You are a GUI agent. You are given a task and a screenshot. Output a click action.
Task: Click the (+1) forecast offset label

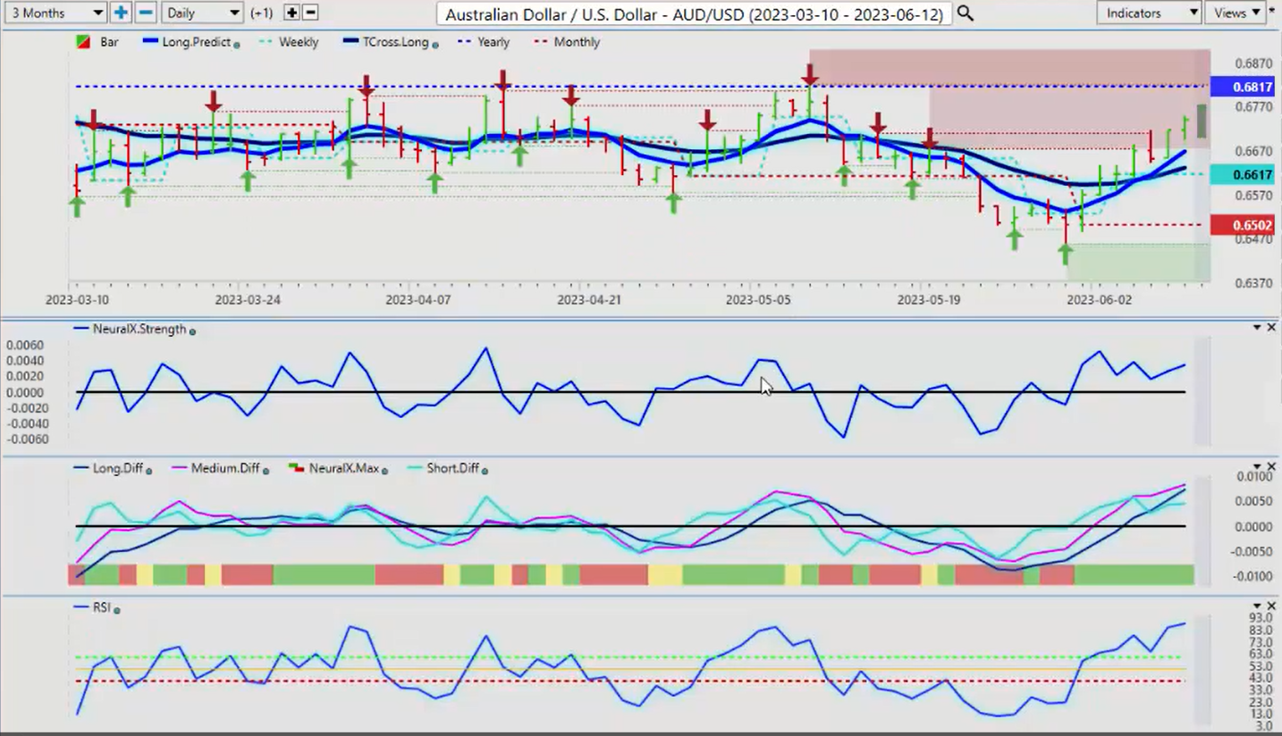(x=262, y=13)
